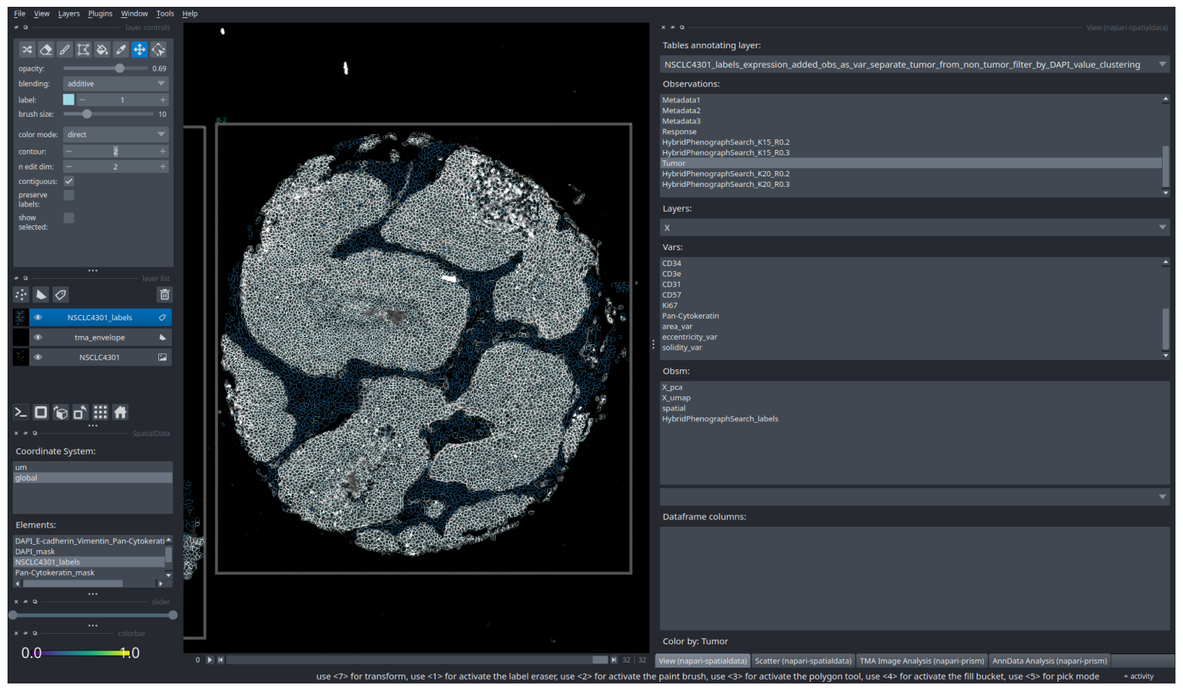Toggle grid mode icon
This screenshot has height=691, width=1183.
coord(100,412)
